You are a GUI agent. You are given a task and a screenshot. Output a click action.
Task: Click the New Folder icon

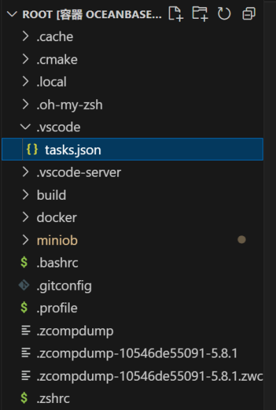[x=200, y=13]
